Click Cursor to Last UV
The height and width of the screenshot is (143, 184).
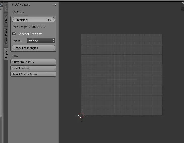(33, 62)
